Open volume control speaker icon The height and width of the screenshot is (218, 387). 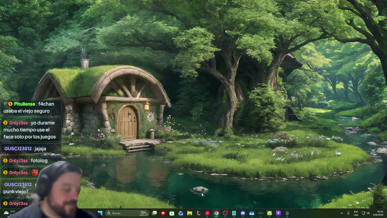pyautogui.click(x=368, y=213)
